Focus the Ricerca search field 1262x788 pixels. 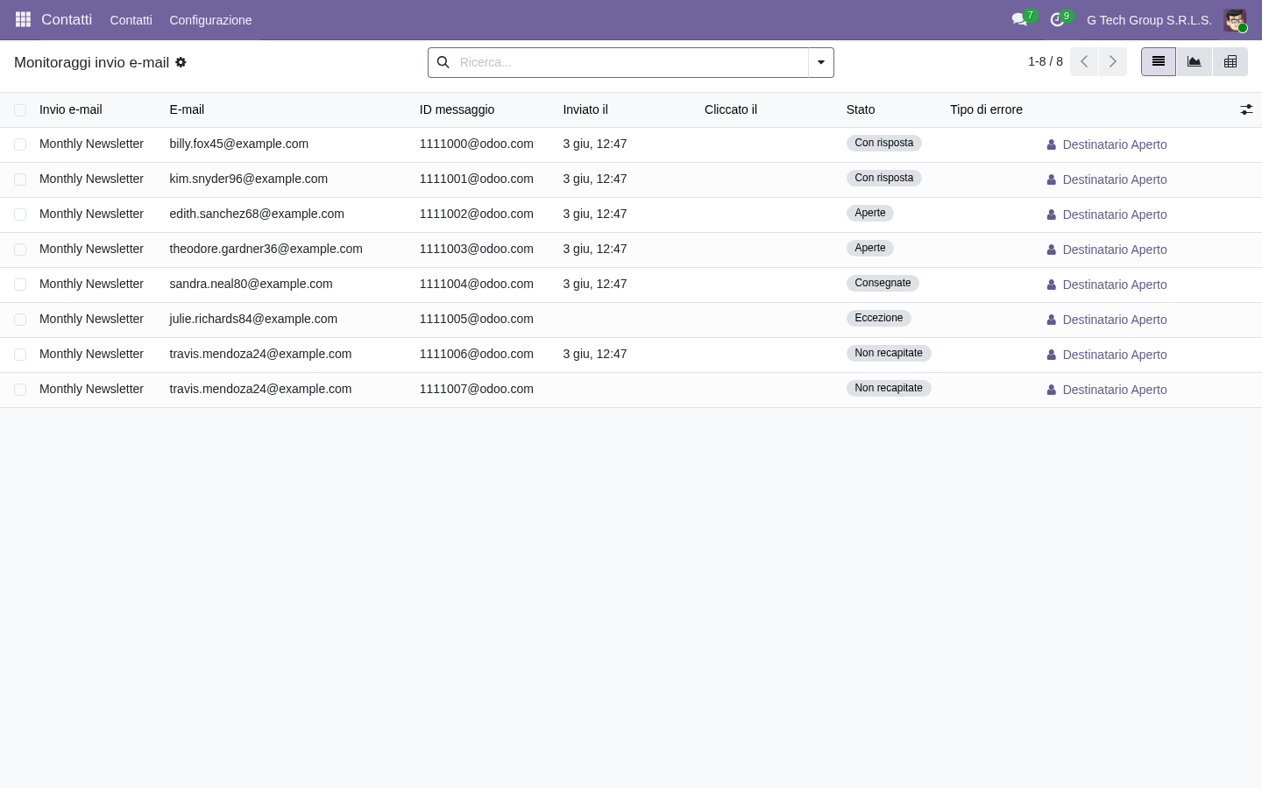[631, 62]
